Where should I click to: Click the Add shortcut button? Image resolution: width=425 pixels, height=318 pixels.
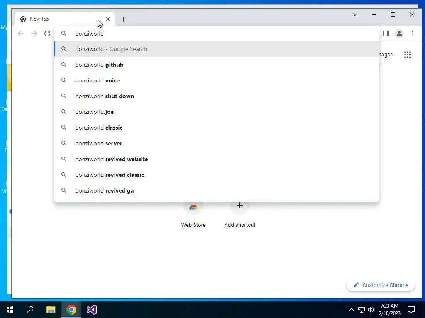240,215
